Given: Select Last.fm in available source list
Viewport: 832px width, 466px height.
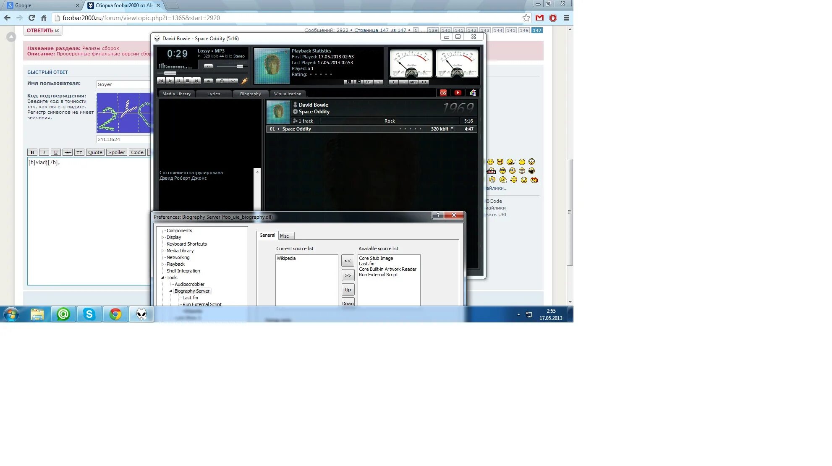Looking at the screenshot, I should 366,264.
